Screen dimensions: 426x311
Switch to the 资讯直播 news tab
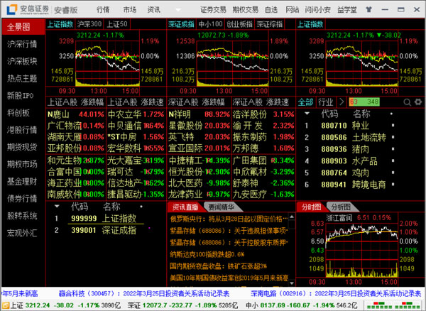185,207
